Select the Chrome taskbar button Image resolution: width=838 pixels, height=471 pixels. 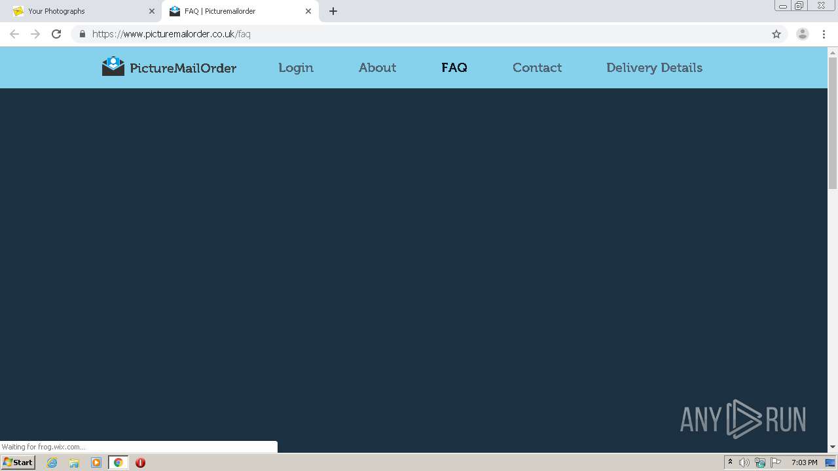[x=118, y=462]
